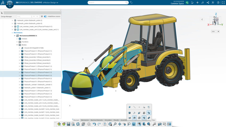
Task: Click the tag icon beside search
Action: [x=131, y=3]
